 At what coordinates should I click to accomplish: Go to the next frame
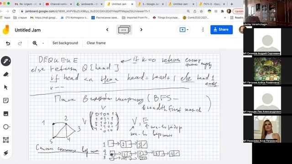[141, 30]
